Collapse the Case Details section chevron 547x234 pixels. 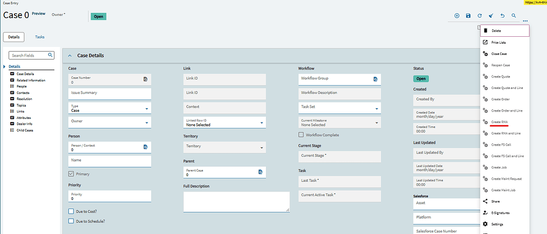click(x=70, y=56)
